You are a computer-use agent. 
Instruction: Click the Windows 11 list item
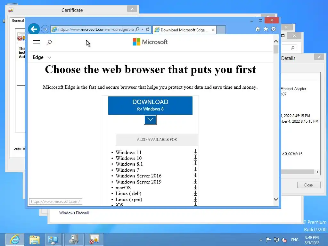coord(128,152)
